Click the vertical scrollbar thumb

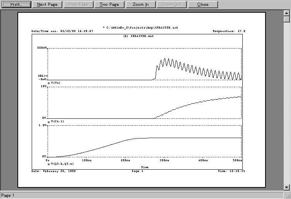point(286,19)
